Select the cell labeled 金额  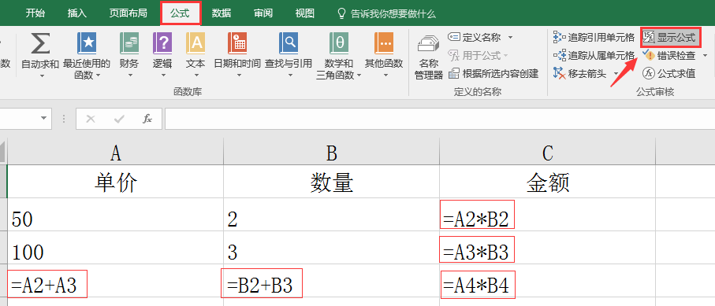coord(548,181)
